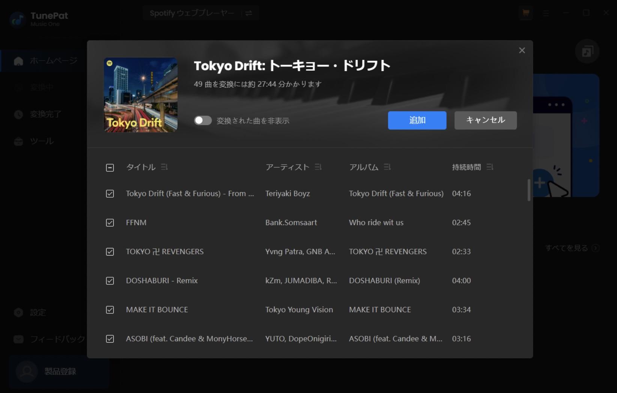Click the 03:16 duration value
This screenshot has width=617, height=393.
click(x=461, y=339)
